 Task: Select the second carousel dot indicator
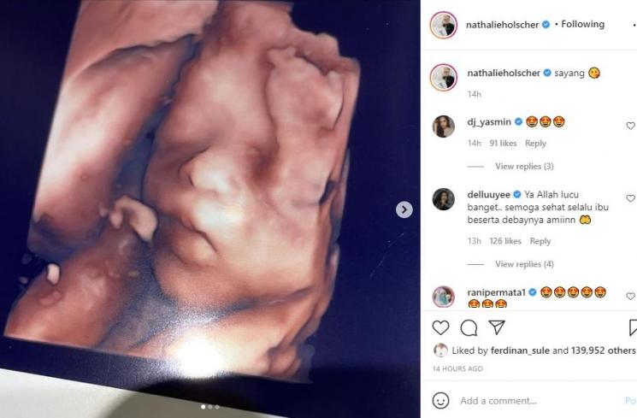(x=210, y=407)
